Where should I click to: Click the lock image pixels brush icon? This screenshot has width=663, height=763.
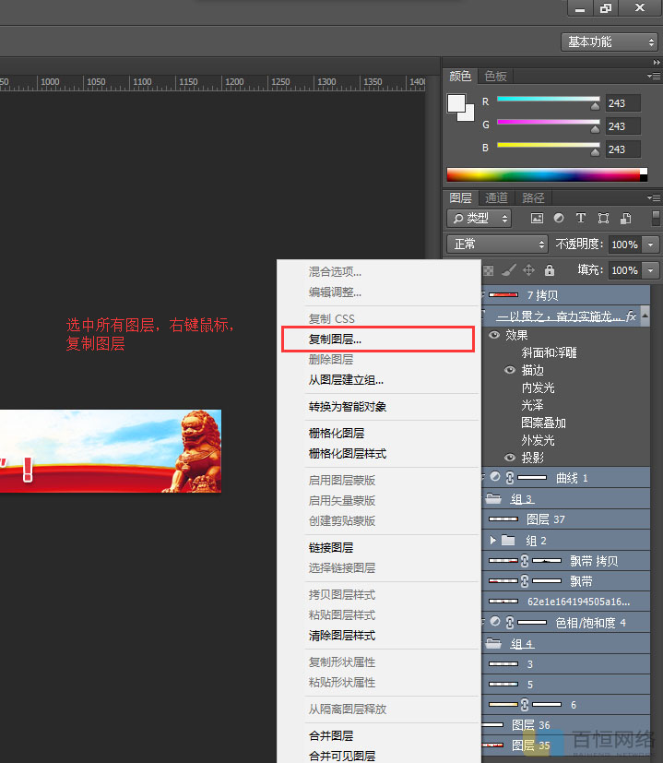pos(509,270)
